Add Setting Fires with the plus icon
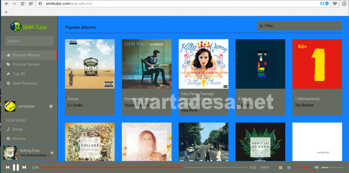Image resolution: width=349 pixels, height=173 pixels. (x=52, y=153)
